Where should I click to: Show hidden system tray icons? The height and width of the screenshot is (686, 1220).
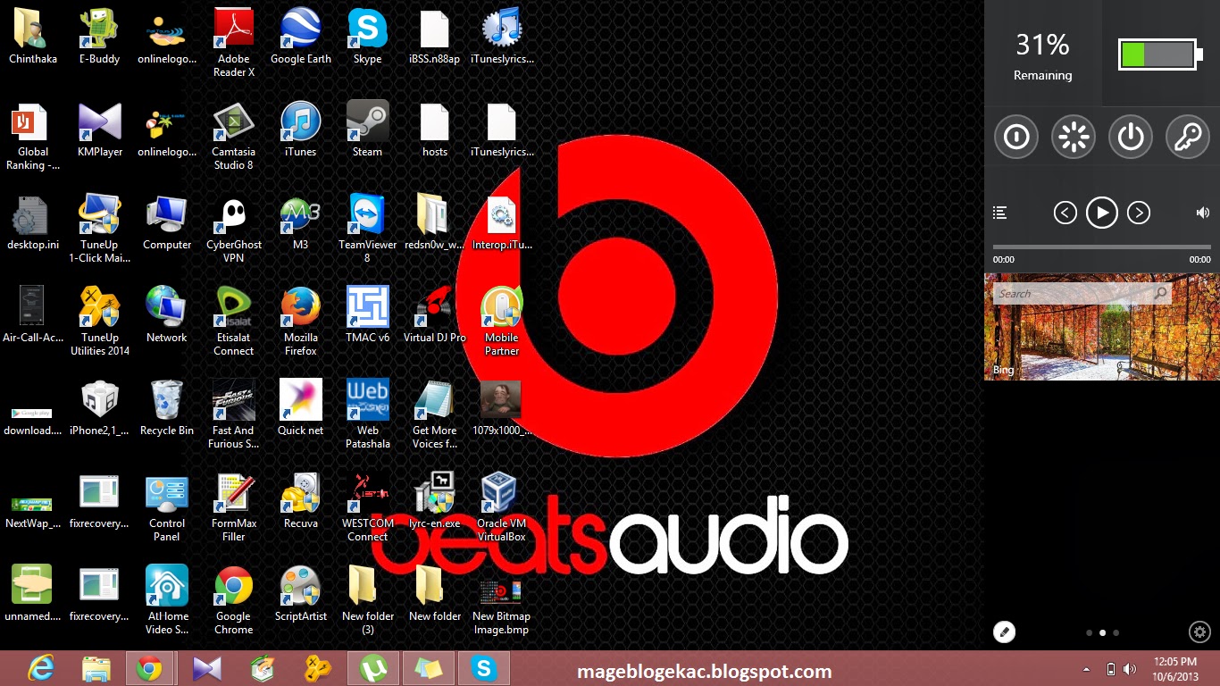pyautogui.click(x=1087, y=669)
